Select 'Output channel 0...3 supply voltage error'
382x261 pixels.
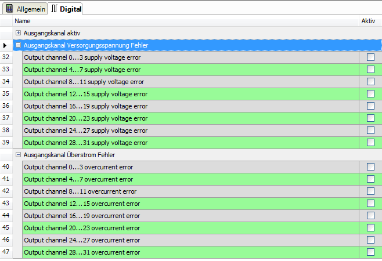pyautogui.click(x=82, y=57)
